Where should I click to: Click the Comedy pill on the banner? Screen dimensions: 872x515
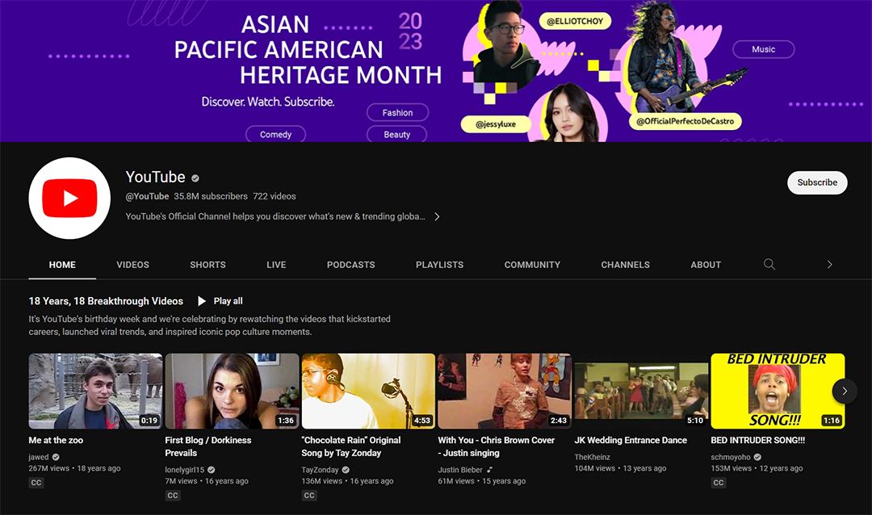tap(276, 134)
